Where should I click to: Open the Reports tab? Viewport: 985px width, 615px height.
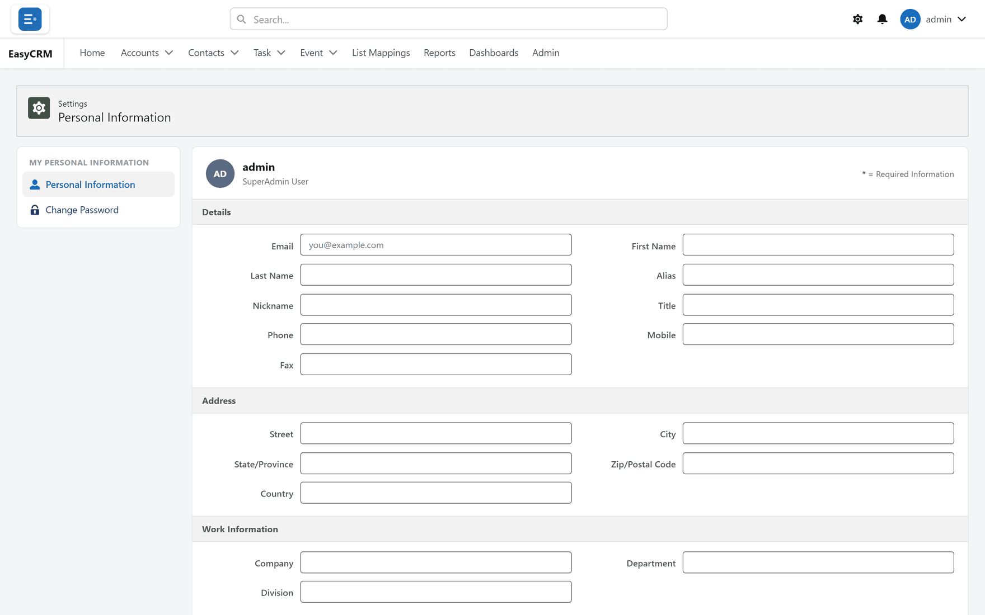click(439, 53)
